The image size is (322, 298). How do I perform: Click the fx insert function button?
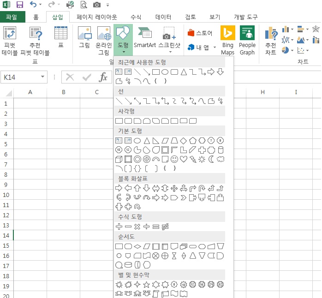coord(103,77)
